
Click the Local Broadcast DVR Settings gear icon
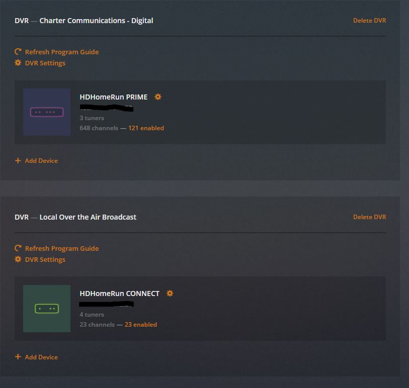pyautogui.click(x=18, y=259)
